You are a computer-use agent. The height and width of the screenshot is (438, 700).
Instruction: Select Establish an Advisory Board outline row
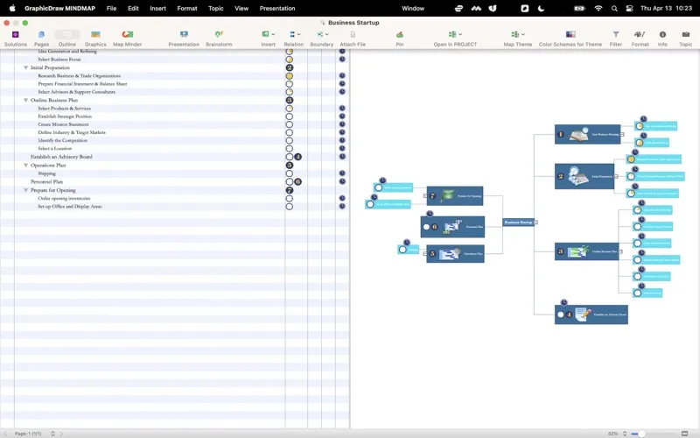(x=61, y=157)
